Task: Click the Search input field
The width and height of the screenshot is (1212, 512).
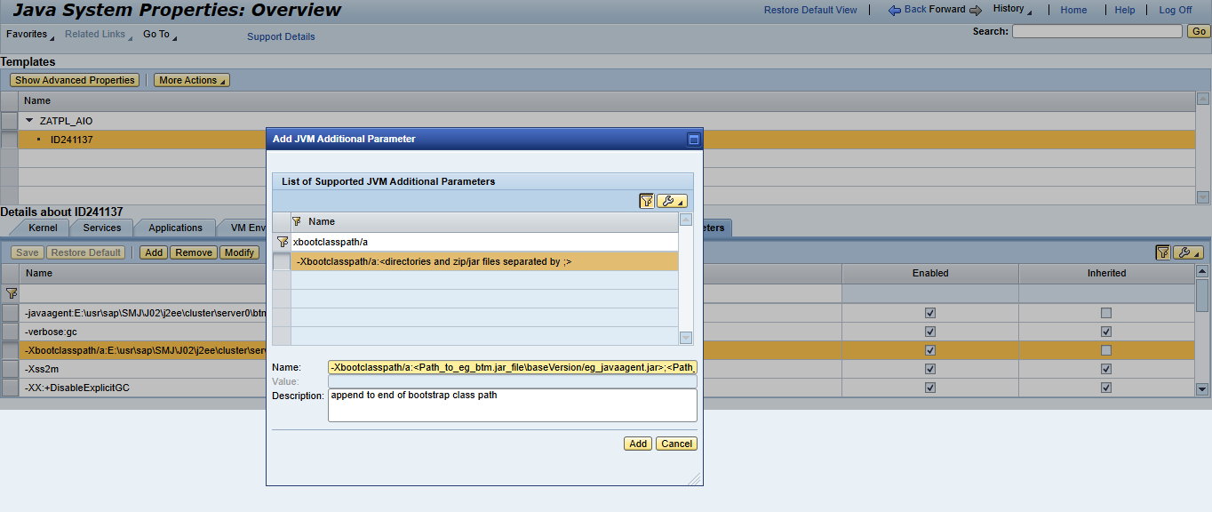Action: click(1096, 31)
